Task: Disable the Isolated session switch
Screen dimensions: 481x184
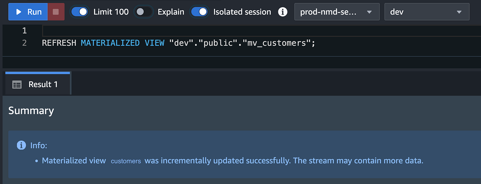Action: pos(199,12)
